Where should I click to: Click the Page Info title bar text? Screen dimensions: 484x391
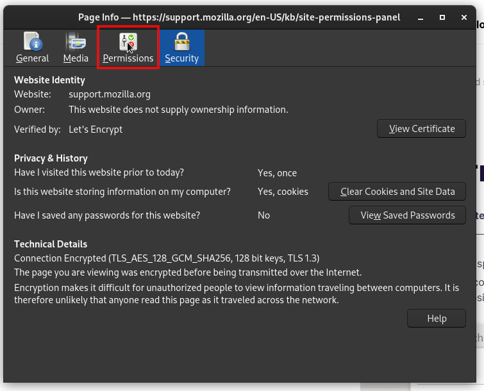click(x=239, y=17)
